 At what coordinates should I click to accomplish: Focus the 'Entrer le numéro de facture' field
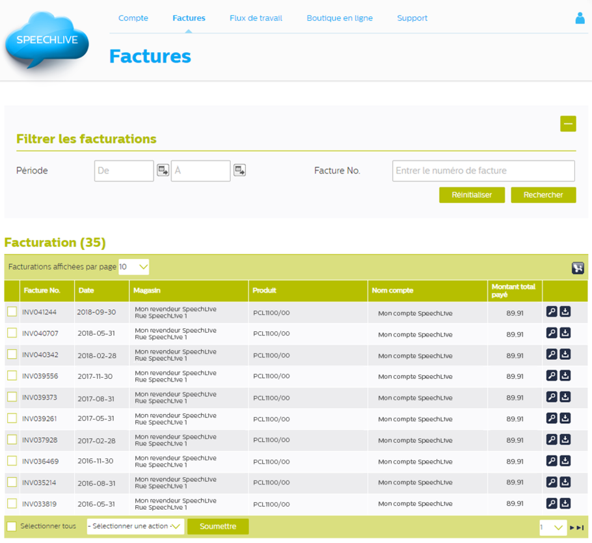[x=483, y=171]
